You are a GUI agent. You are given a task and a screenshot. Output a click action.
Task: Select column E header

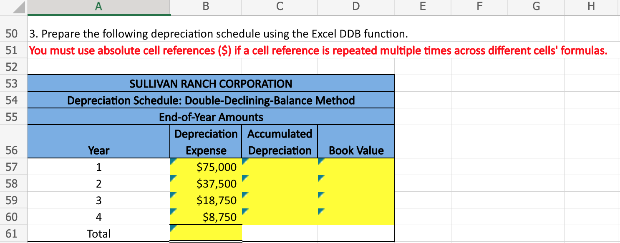[422, 8]
